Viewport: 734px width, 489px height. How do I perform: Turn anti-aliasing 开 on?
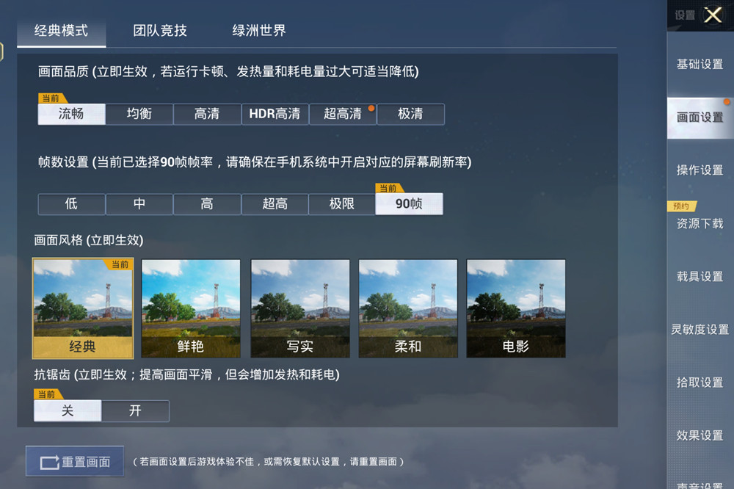tap(135, 410)
